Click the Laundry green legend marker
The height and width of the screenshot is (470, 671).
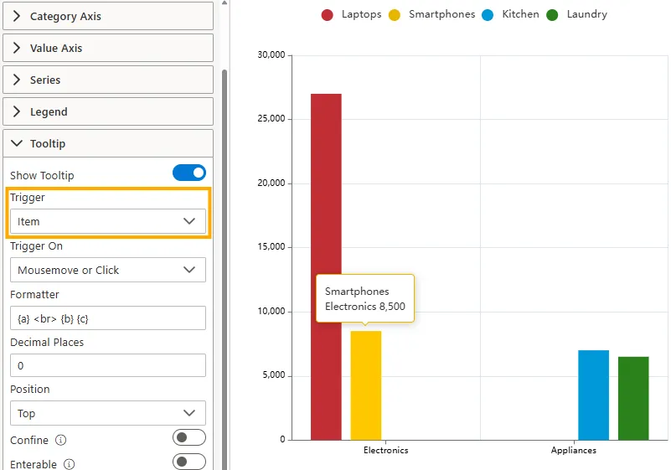pyautogui.click(x=552, y=14)
